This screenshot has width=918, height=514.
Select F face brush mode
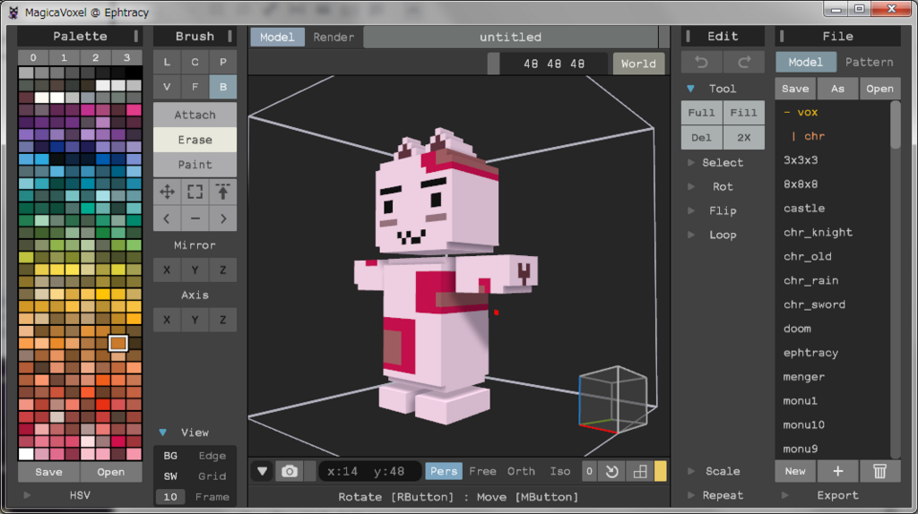coord(195,87)
